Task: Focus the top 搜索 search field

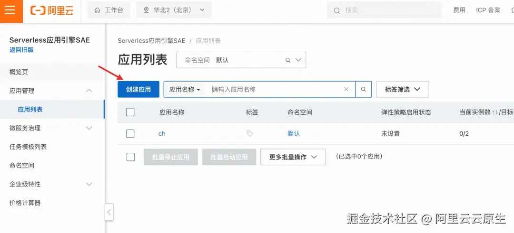Action: (x=384, y=10)
